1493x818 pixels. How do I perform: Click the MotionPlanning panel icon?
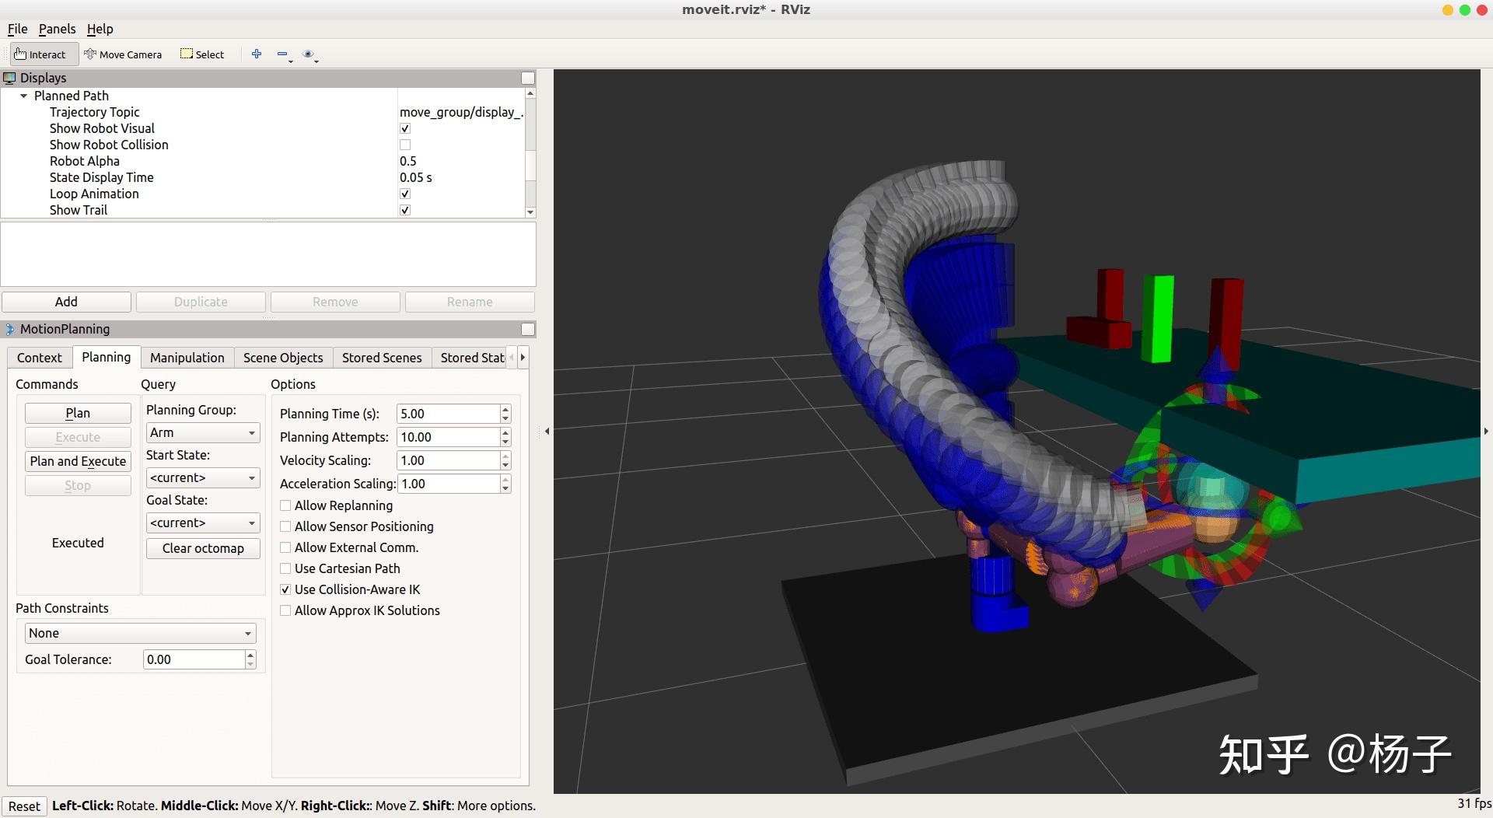9,329
